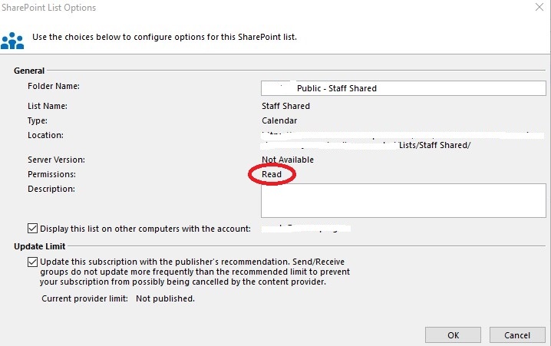Click the 'Use the choices below' instruction text
The width and height of the screenshot is (551, 346).
coord(164,37)
